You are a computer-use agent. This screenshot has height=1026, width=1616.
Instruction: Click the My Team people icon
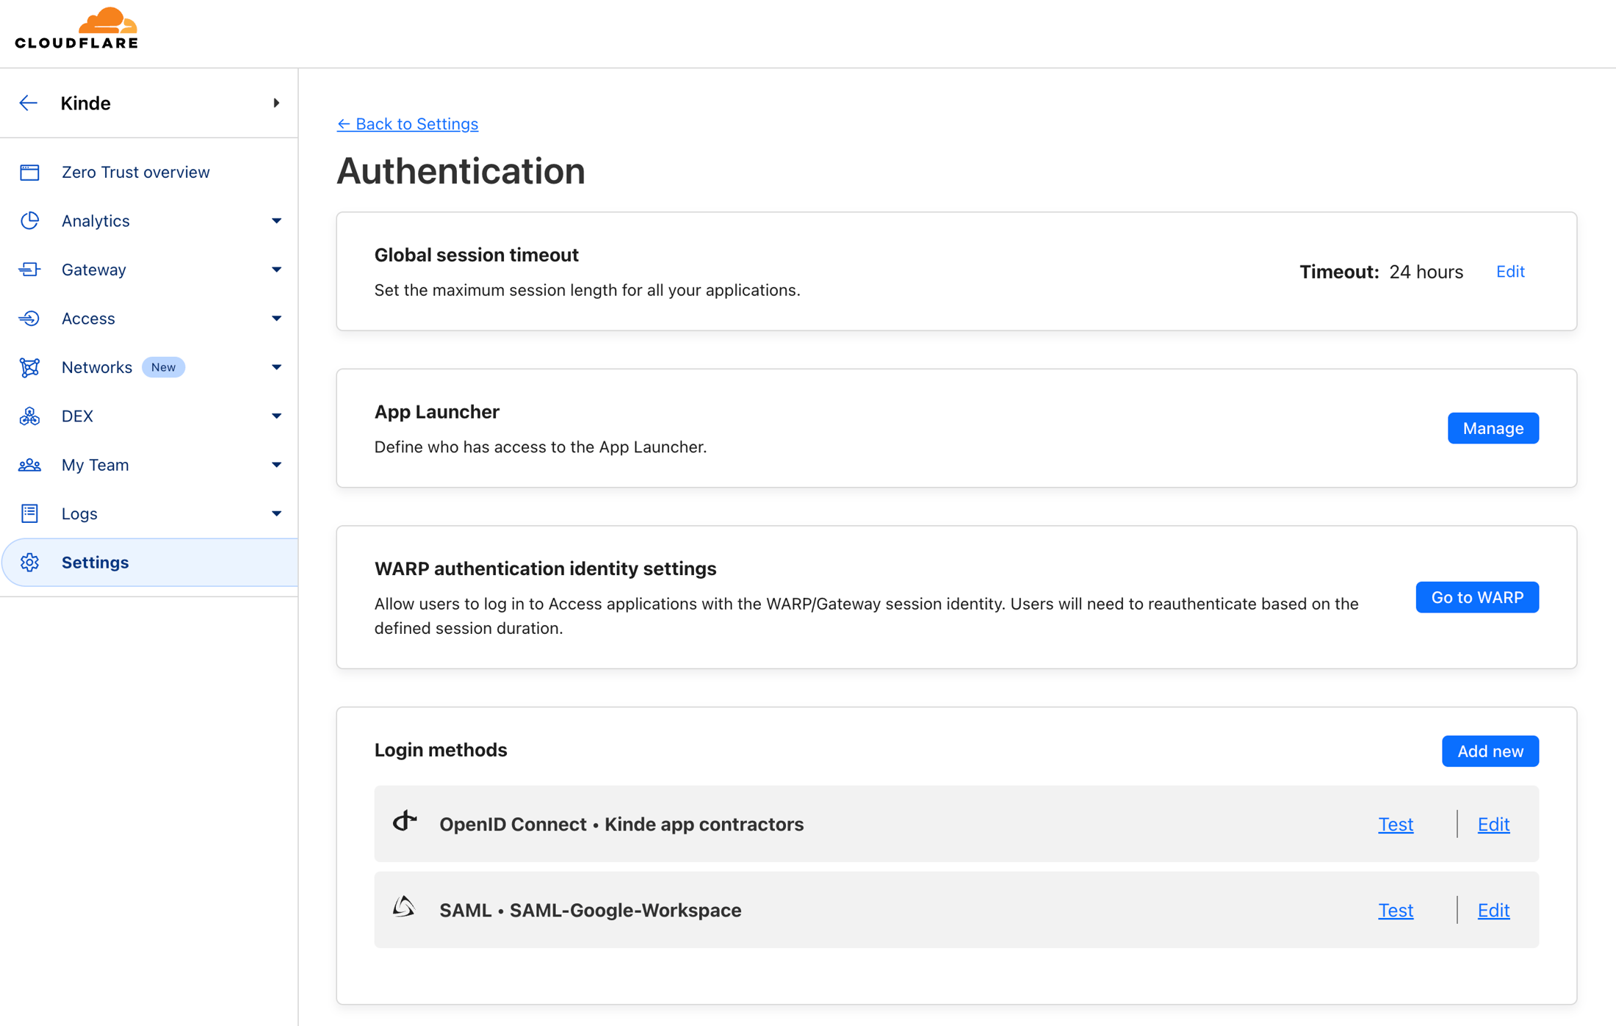coord(29,465)
